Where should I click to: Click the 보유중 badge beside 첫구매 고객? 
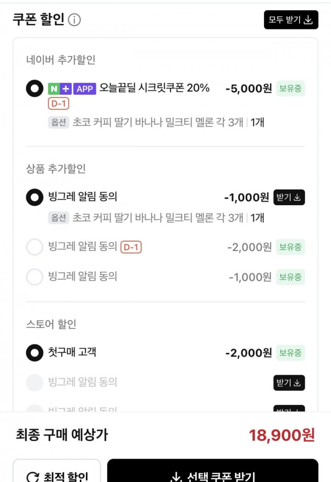click(x=290, y=353)
